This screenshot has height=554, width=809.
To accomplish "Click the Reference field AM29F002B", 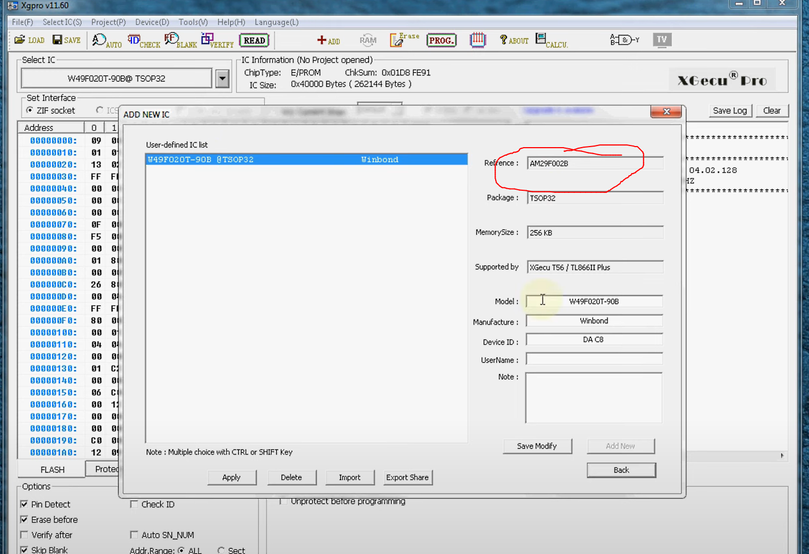I will (595, 163).
